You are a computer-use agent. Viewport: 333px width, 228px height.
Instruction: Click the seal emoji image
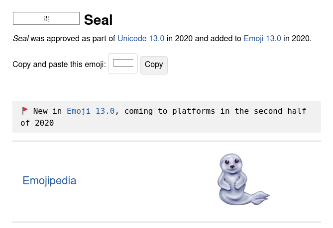coord(243,179)
